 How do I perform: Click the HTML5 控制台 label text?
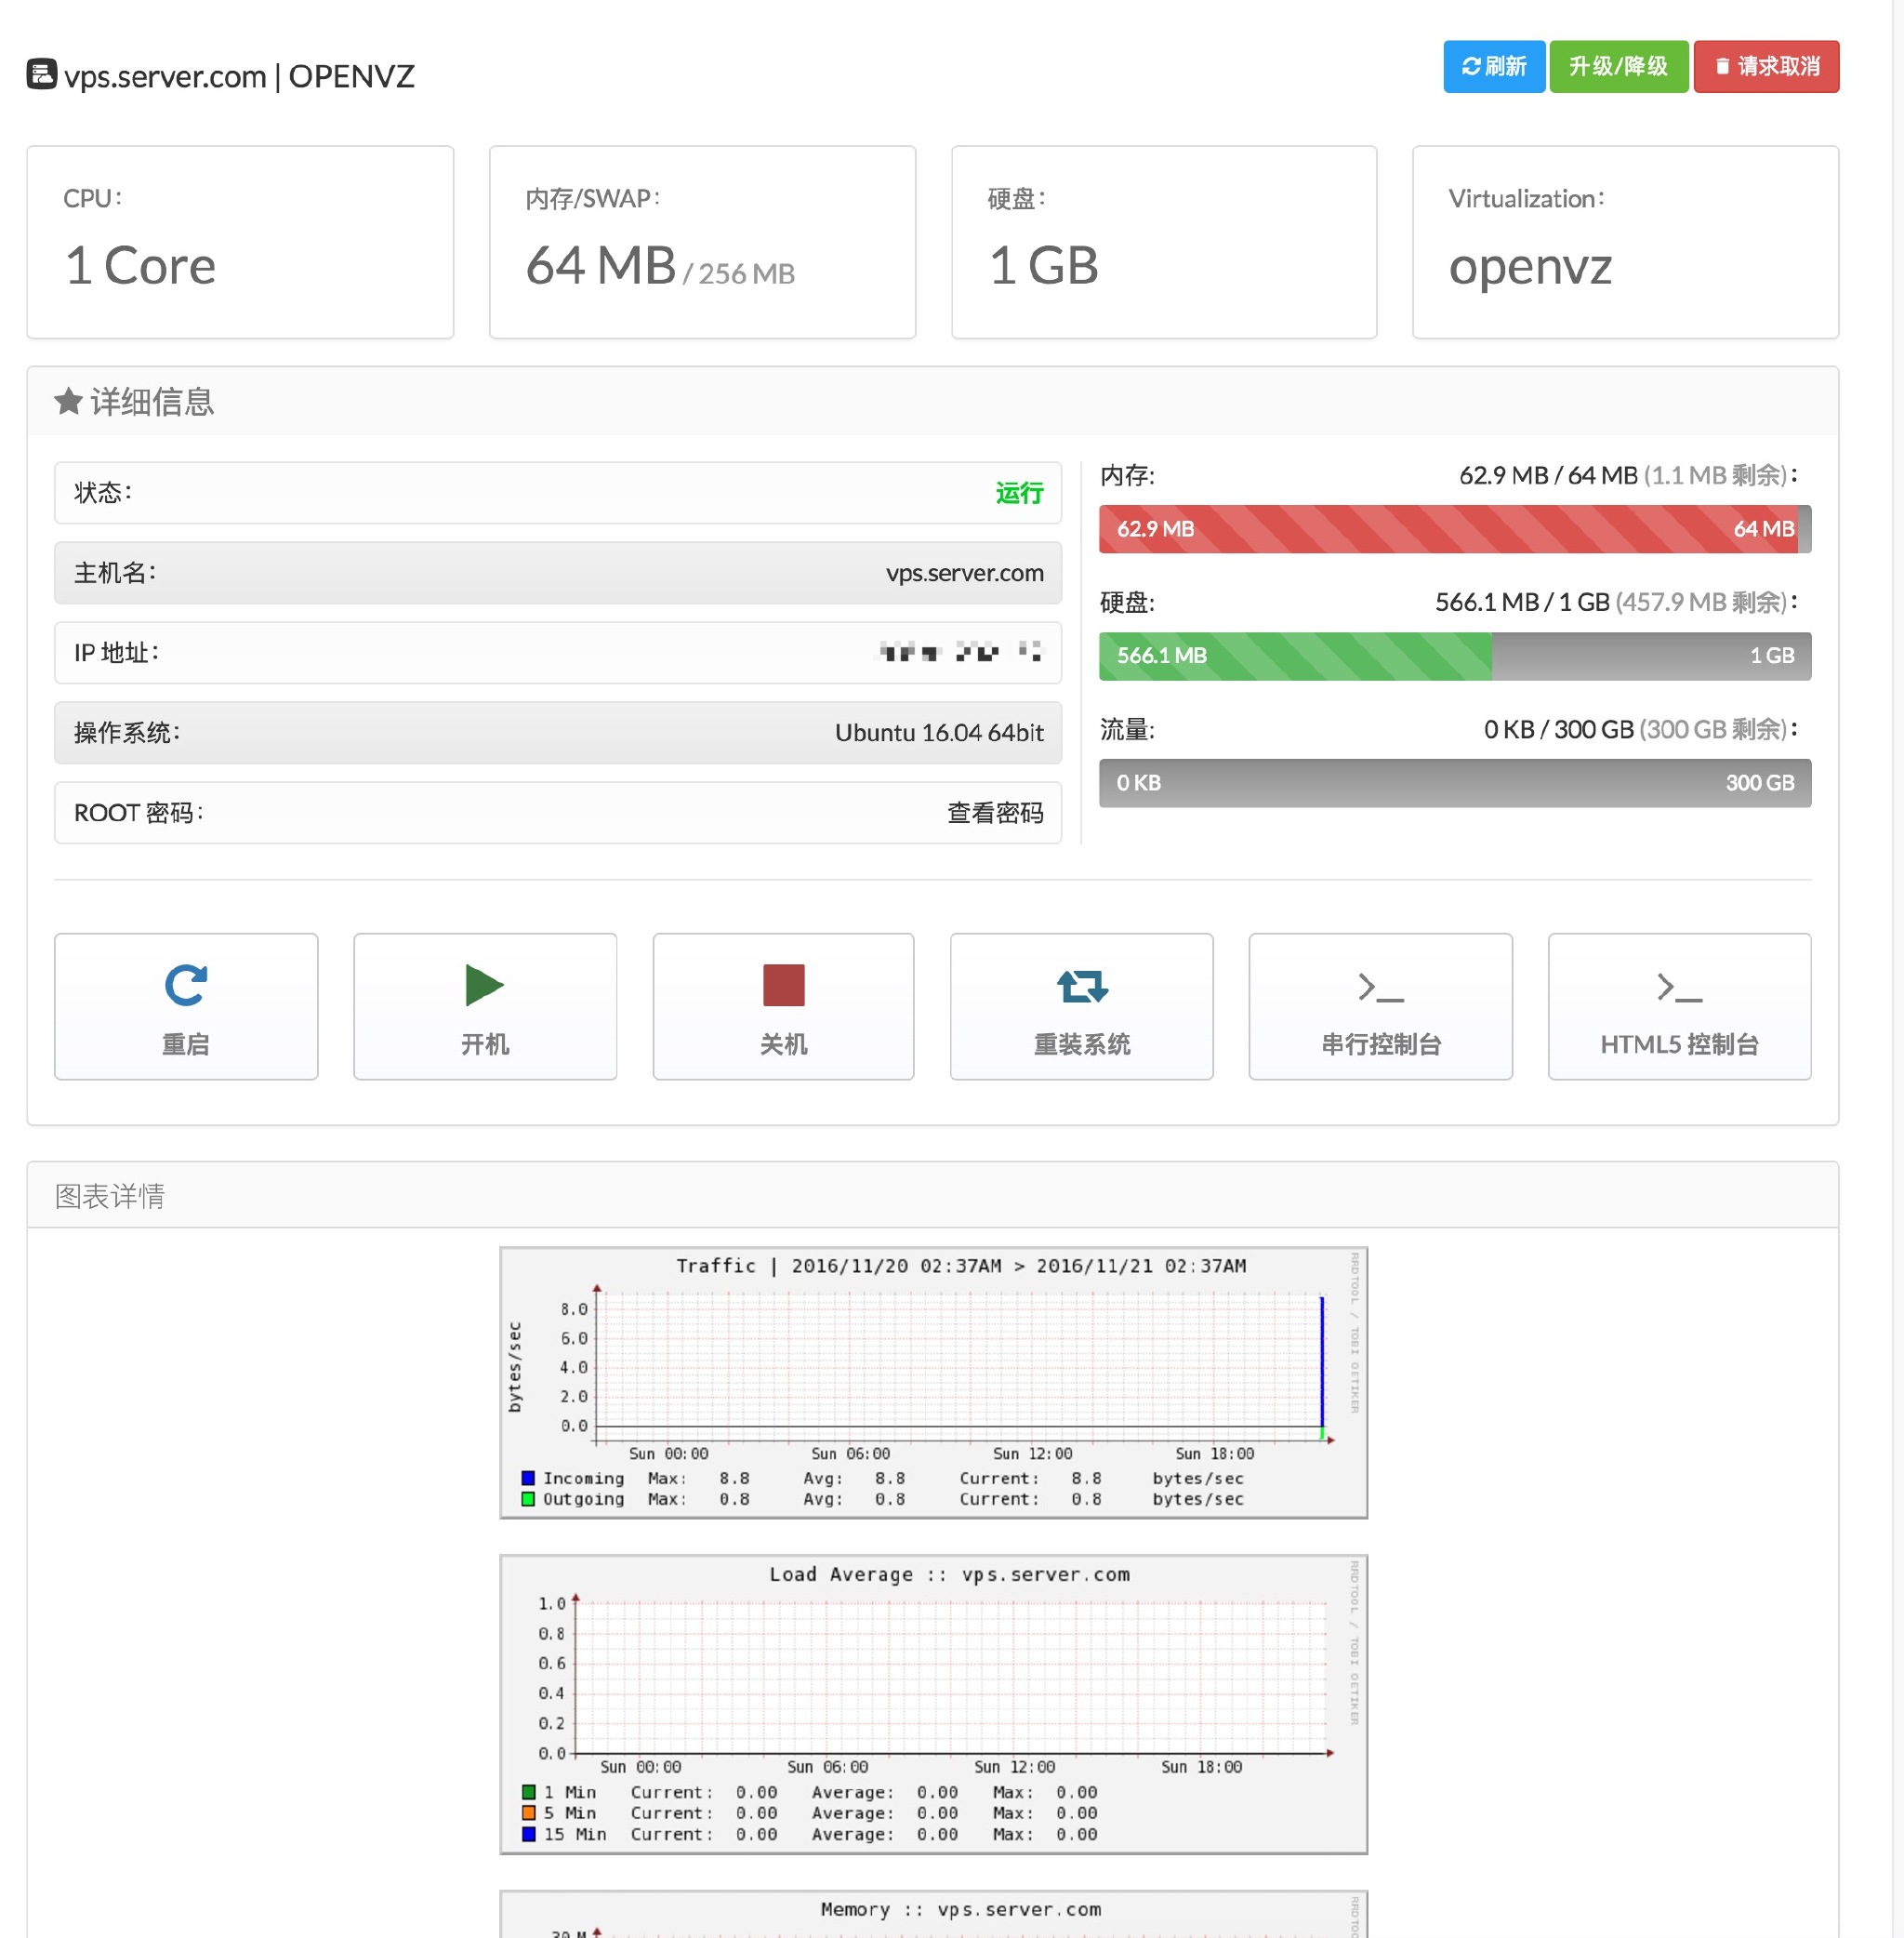point(1679,1043)
